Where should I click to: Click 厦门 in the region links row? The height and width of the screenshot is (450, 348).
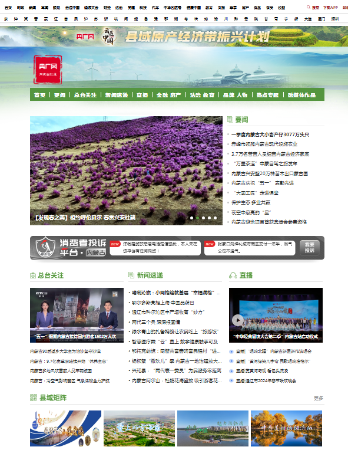pyautogui.click(x=322, y=19)
